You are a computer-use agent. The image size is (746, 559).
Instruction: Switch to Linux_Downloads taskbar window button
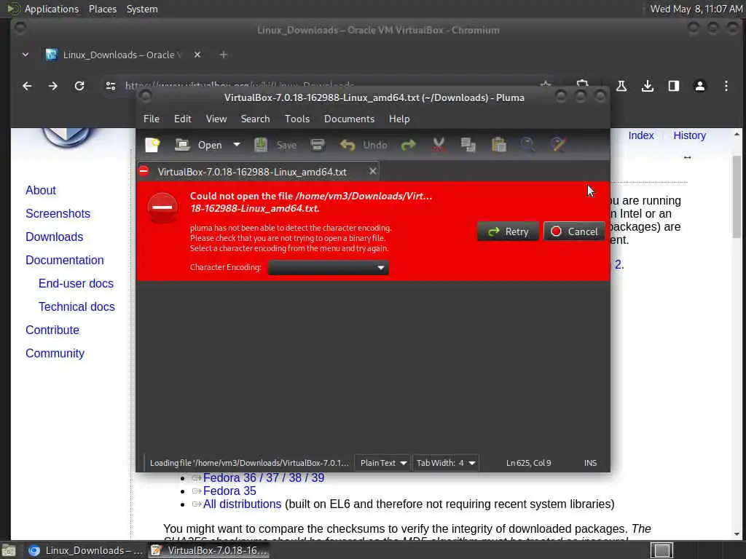(x=85, y=550)
